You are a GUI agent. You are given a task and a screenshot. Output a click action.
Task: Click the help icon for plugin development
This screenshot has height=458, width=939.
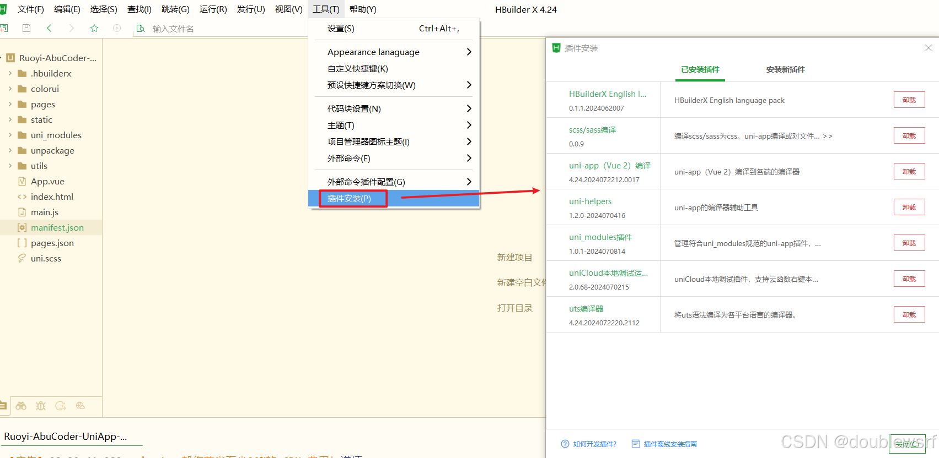click(565, 444)
